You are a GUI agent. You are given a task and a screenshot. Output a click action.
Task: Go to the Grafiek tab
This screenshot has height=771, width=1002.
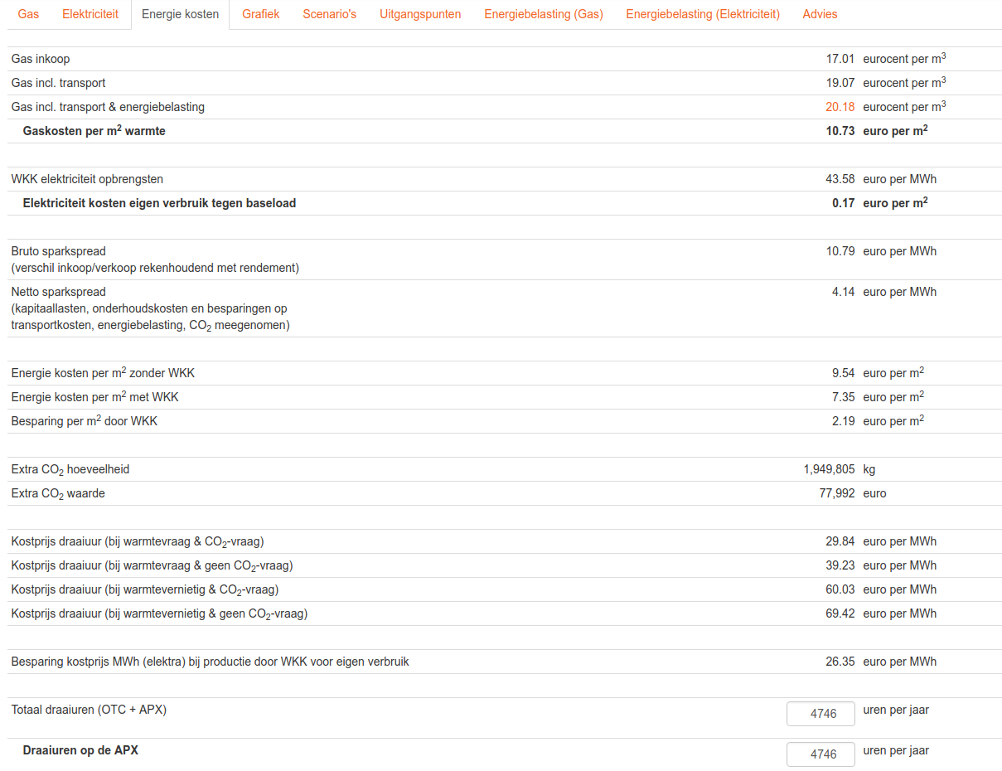(260, 14)
